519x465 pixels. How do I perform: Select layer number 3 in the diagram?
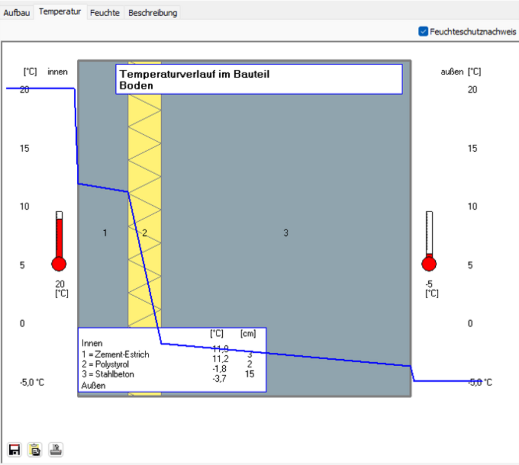(286, 233)
